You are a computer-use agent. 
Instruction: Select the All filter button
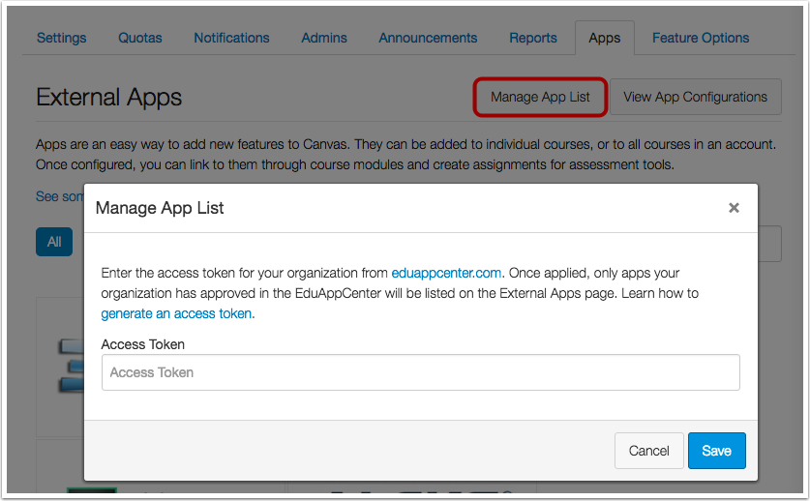54,242
